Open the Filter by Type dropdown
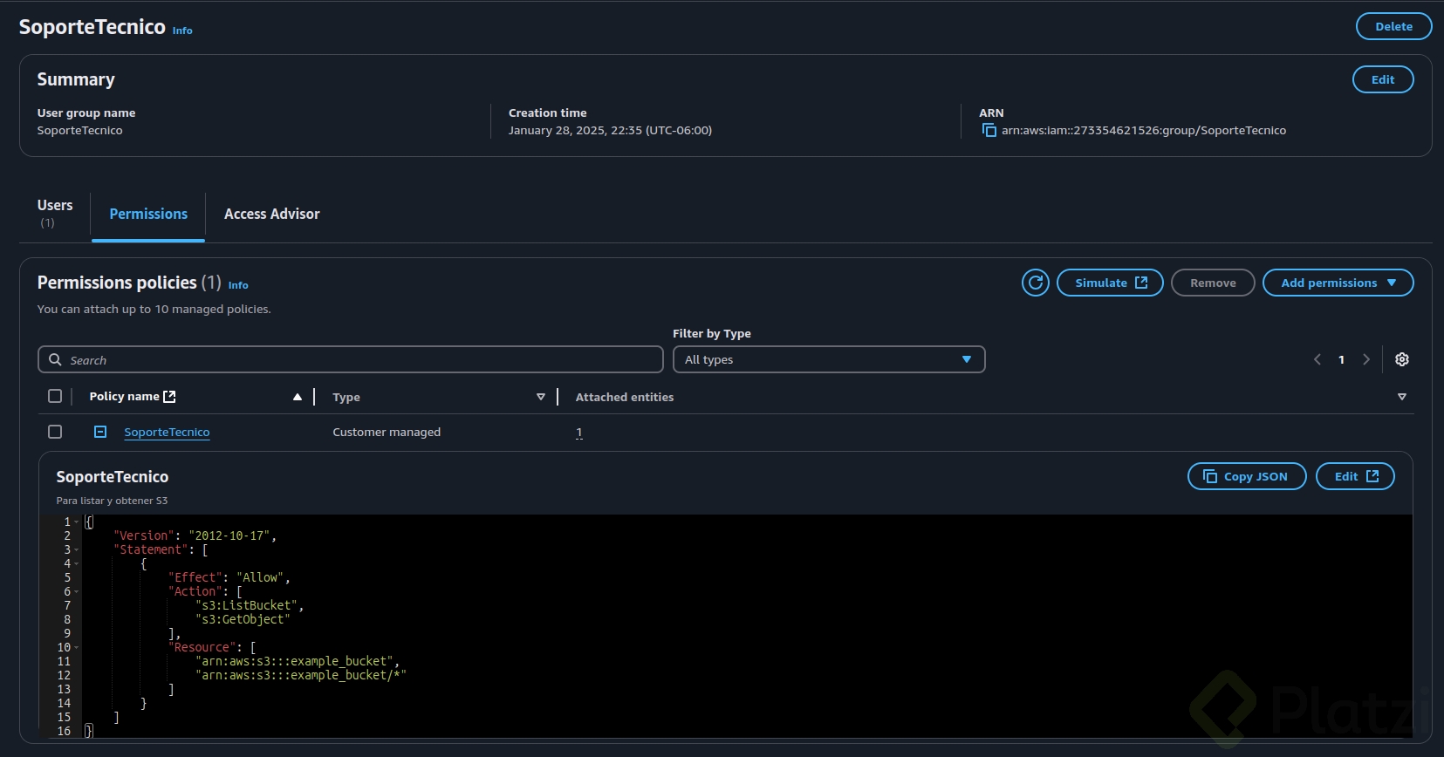 pos(829,359)
